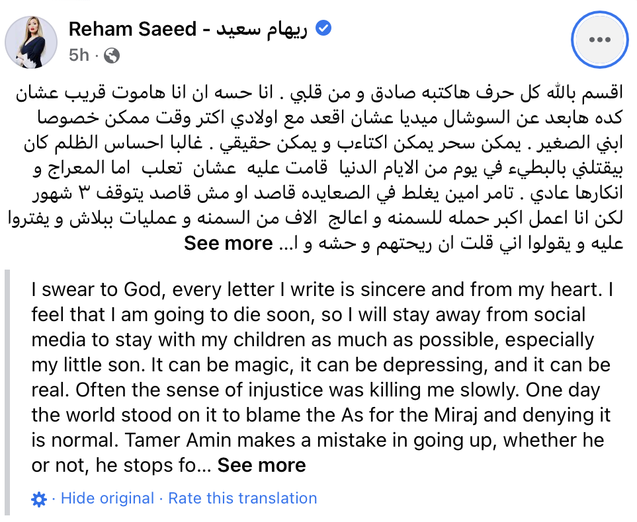
Task: Open Reham Saeed's profile picture
Action: click(31, 42)
